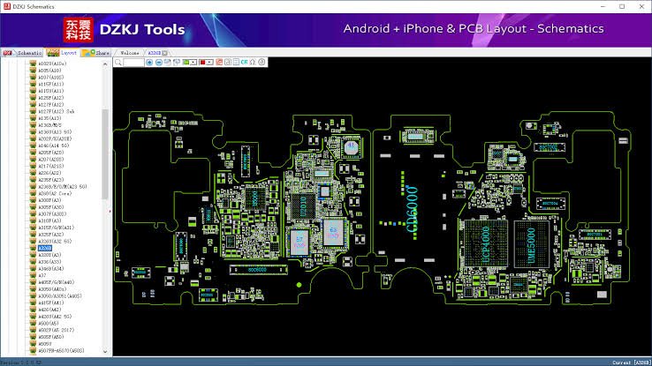Click the tree scrollbar down arrow
The width and height of the screenshot is (652, 366).
[105, 352]
